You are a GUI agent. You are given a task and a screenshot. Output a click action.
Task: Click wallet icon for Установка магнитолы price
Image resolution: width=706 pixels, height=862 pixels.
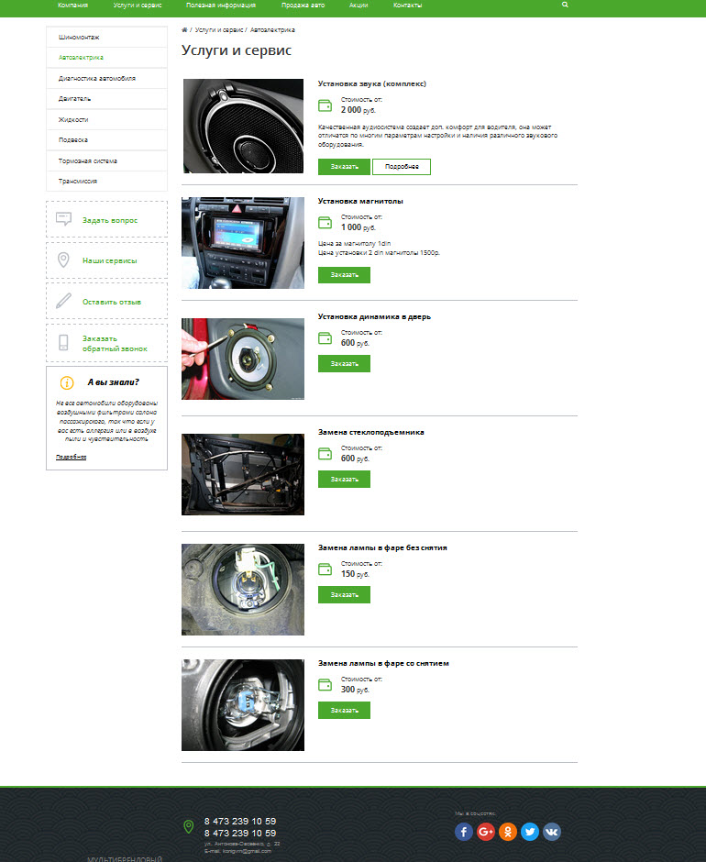[x=325, y=223]
